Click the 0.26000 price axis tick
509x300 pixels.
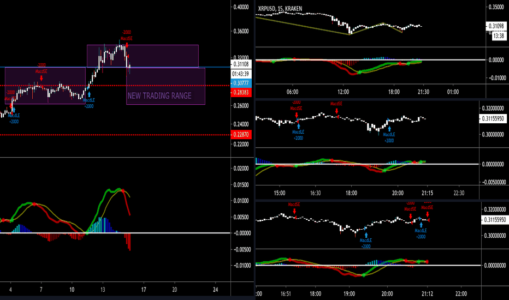click(241, 106)
